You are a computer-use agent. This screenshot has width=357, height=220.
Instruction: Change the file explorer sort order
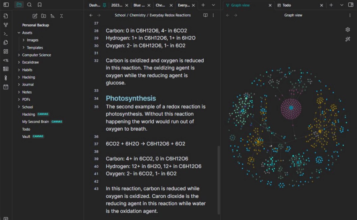click(52, 16)
